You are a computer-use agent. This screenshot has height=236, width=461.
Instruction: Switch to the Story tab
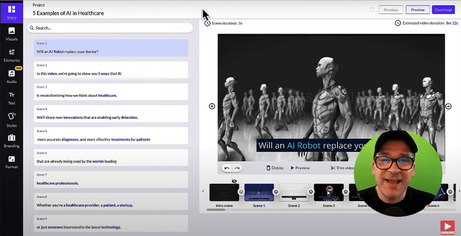(x=12, y=12)
